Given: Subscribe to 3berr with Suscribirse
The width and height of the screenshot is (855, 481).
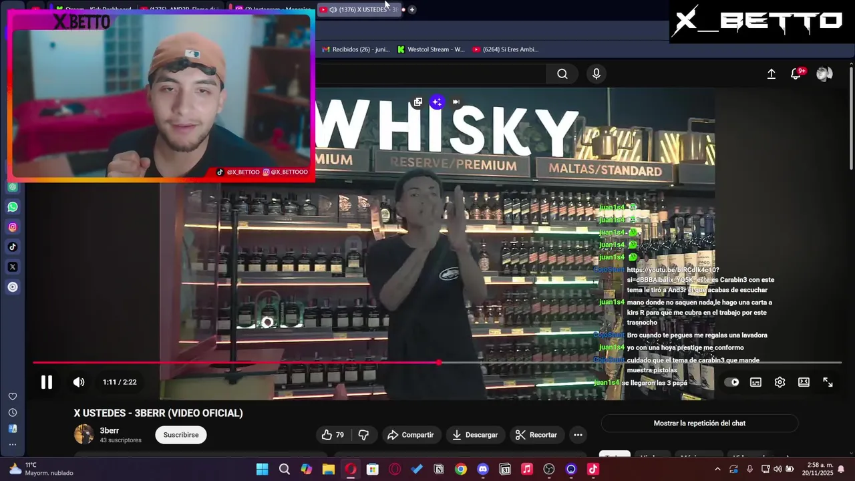Looking at the screenshot, I should 181,435.
